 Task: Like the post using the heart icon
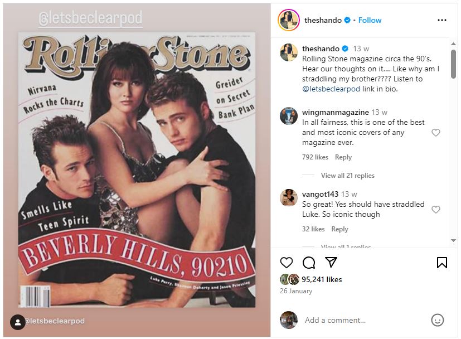[x=286, y=263]
